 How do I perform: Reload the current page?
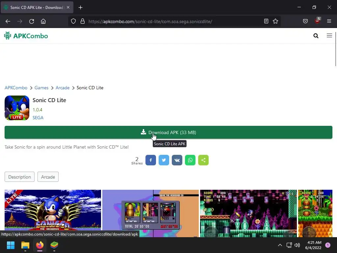[32, 21]
